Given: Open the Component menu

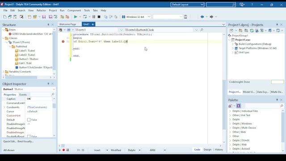Looking at the screenshot, I should 74,10.
